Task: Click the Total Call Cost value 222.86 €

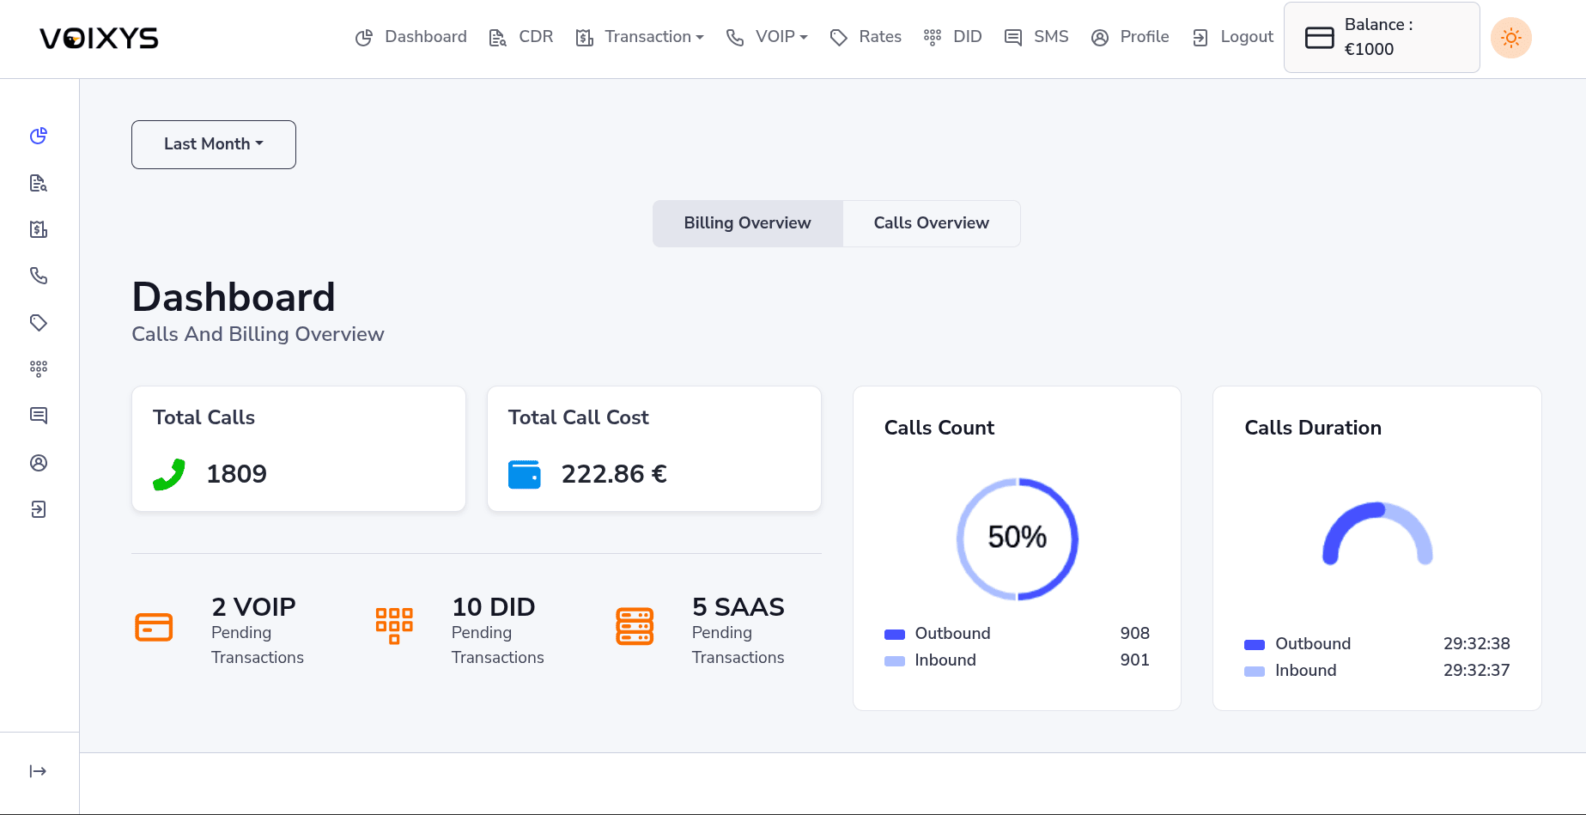Action: point(614,474)
